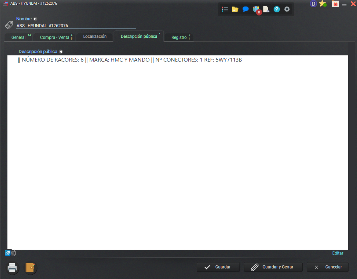
Task: Click the Nombre input field
Action: (x=76, y=26)
